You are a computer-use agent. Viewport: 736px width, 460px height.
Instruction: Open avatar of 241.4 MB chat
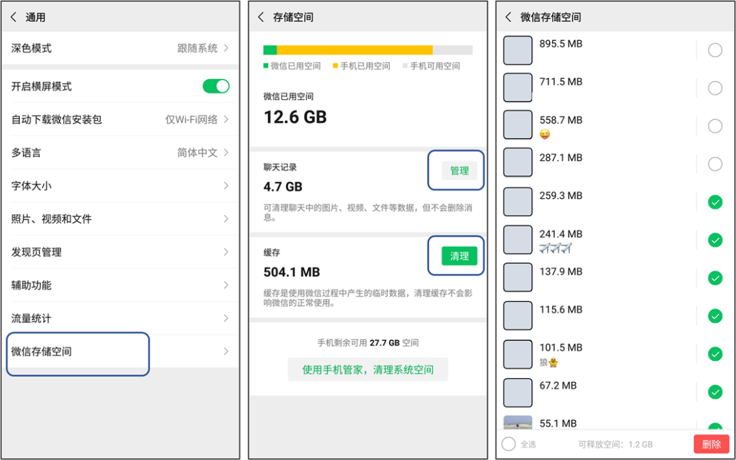pyautogui.click(x=518, y=240)
